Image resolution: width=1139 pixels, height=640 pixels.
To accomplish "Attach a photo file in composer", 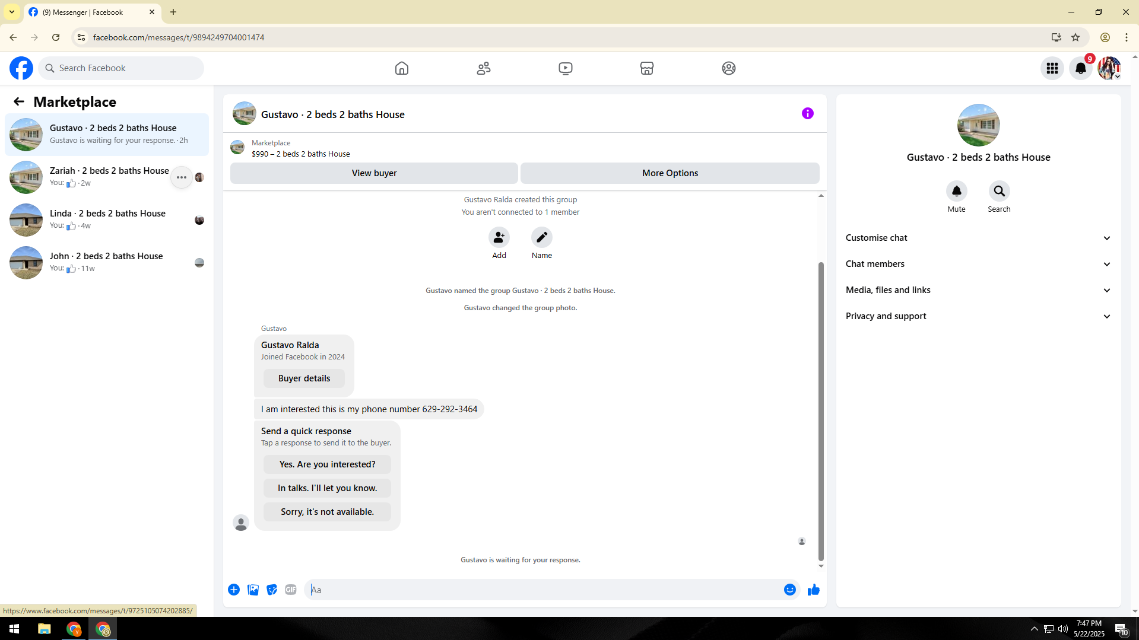I will pos(253,590).
